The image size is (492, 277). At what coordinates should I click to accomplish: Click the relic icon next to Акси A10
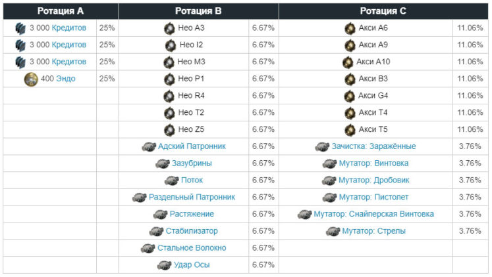click(x=348, y=62)
